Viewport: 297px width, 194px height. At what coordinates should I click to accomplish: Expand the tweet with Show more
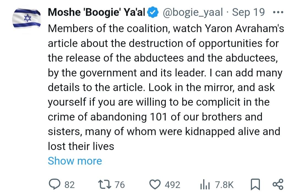tap(75, 161)
